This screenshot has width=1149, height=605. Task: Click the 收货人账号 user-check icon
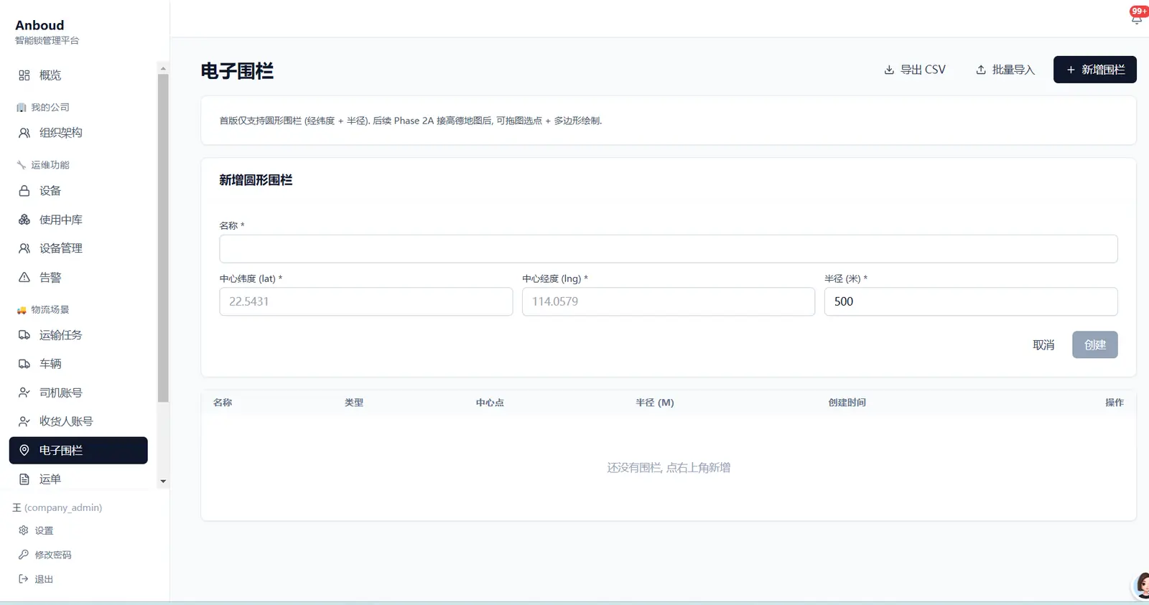click(24, 421)
